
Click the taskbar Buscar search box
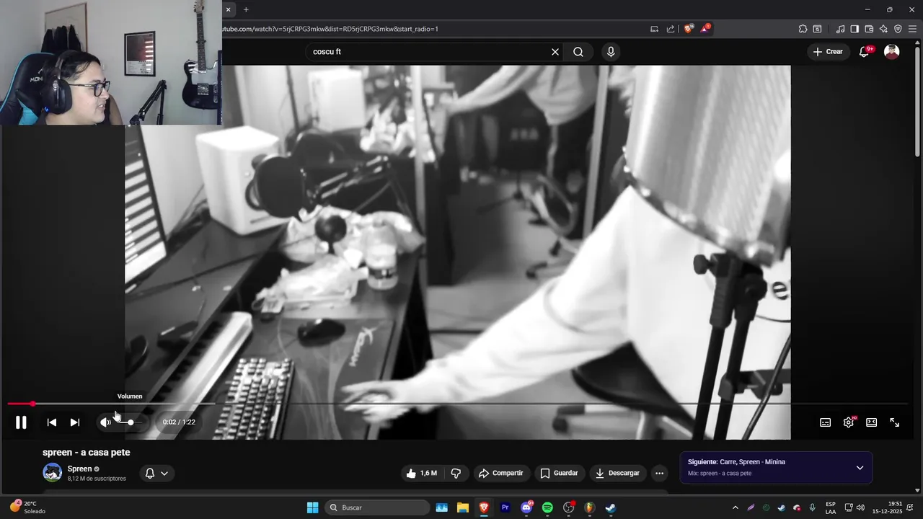tap(379, 507)
